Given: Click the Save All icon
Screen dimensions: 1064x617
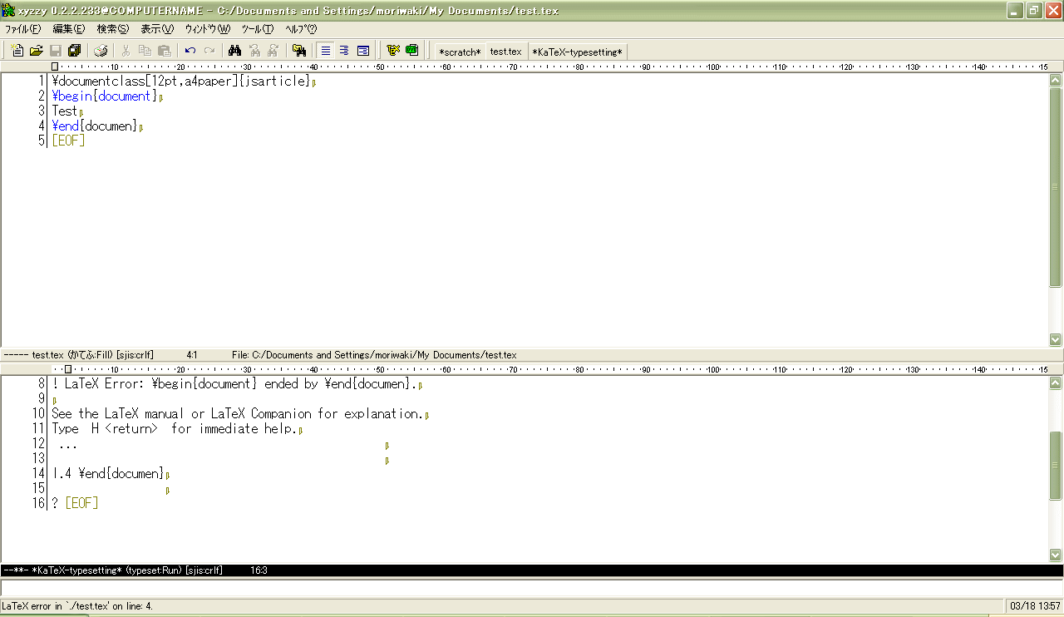Looking at the screenshot, I should [x=75, y=51].
